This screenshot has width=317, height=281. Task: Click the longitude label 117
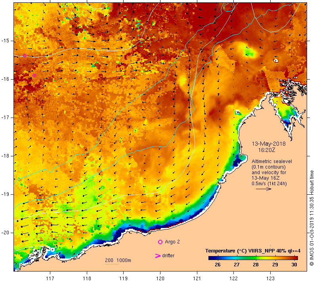coord(50,278)
